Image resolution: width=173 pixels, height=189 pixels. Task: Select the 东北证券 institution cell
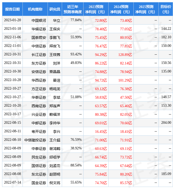pos(35,174)
